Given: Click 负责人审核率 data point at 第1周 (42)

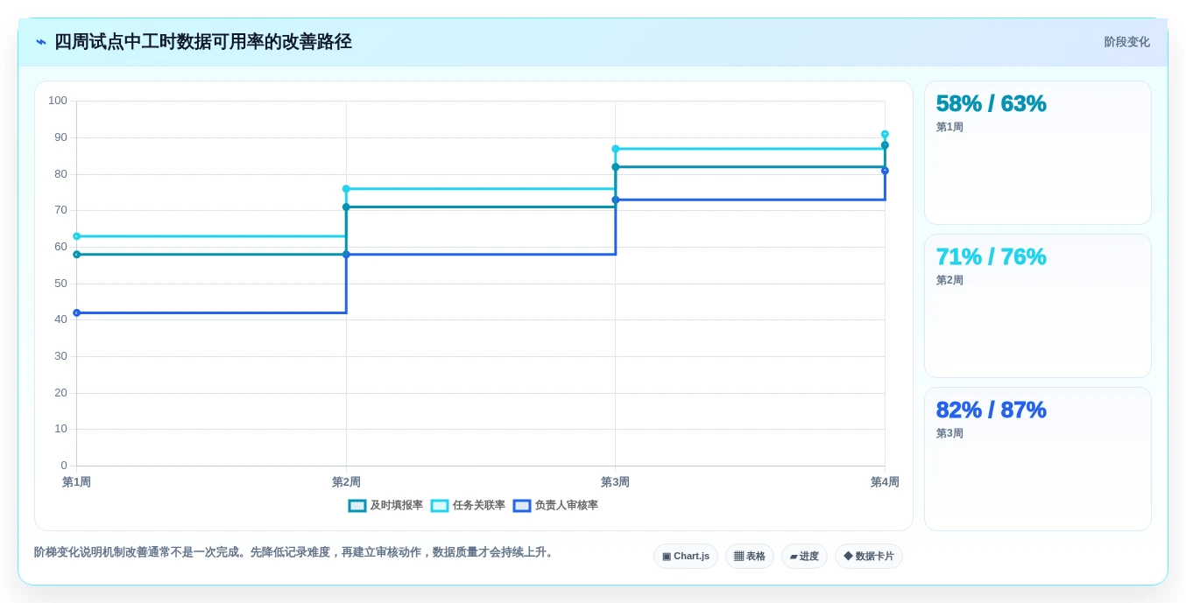Looking at the screenshot, I should point(77,312).
